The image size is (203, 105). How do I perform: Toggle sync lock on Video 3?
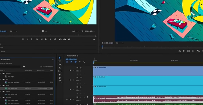click(x=77, y=68)
